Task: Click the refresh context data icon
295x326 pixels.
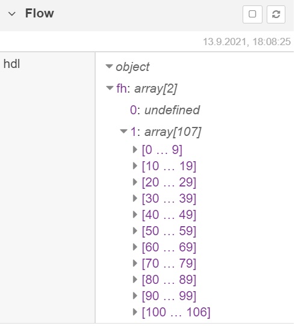Action: tap(276, 14)
